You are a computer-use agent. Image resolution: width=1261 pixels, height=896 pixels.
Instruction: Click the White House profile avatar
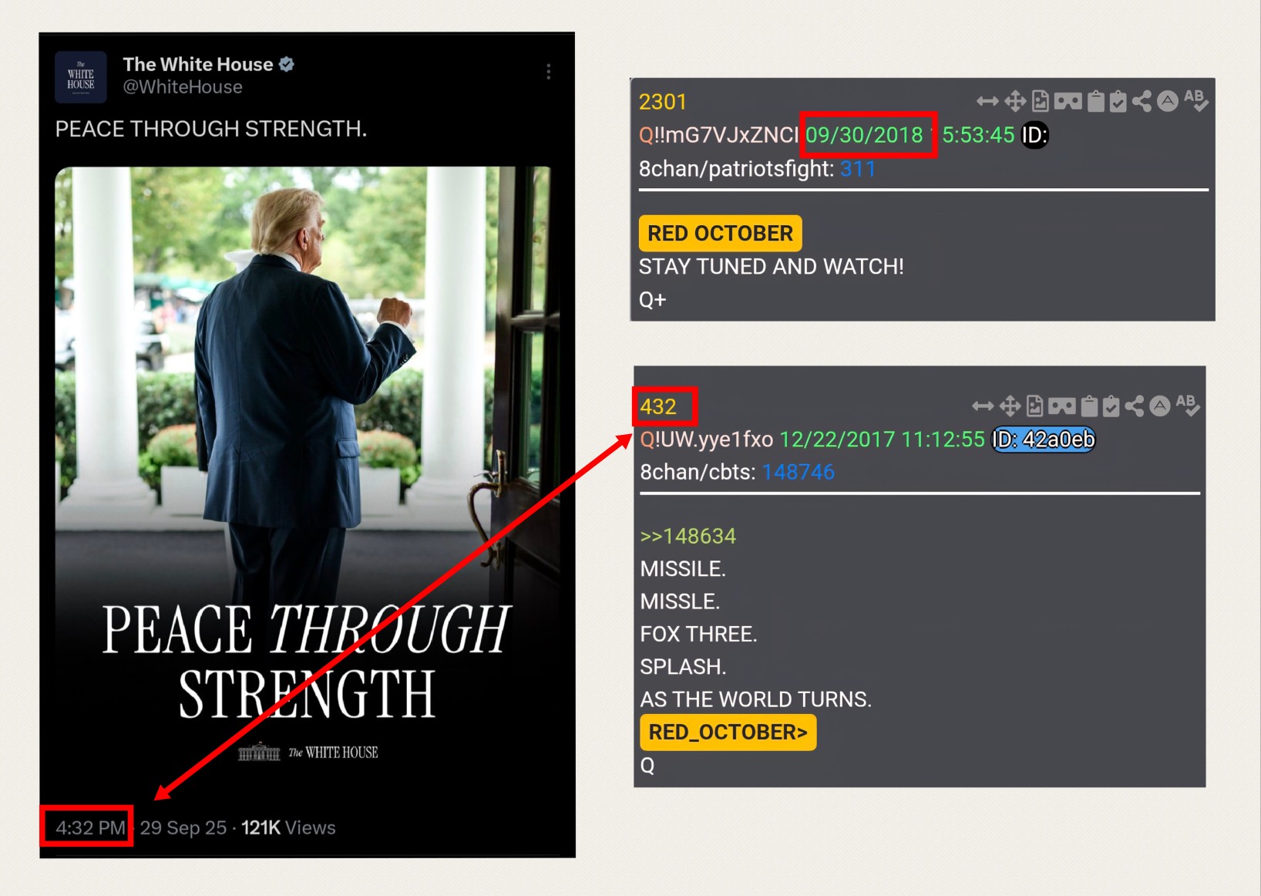coord(81,77)
